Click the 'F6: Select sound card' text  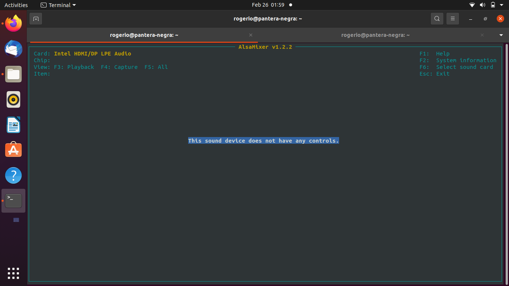tap(456, 67)
